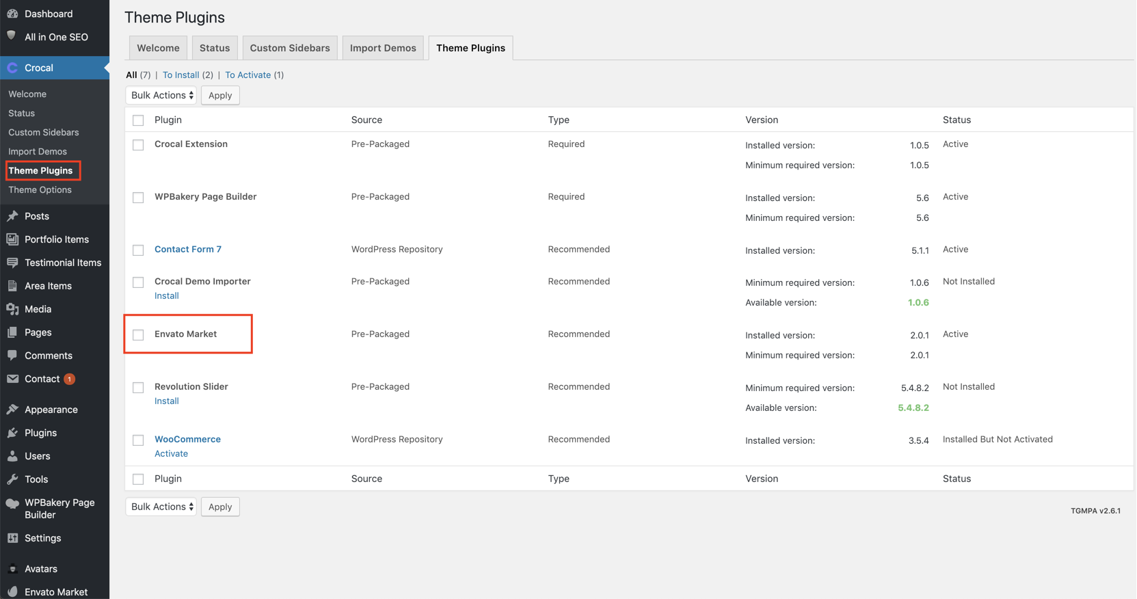Viewport: 1137px width, 599px height.
Task: Click the Installed But Not Activated status
Action: click(998, 439)
